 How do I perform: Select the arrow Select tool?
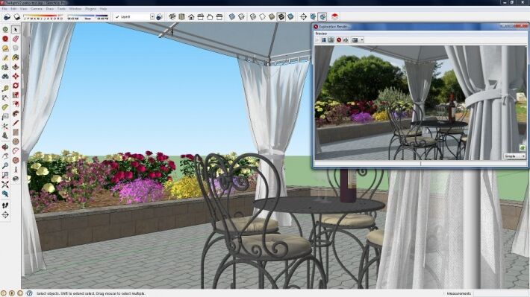tap(16, 30)
